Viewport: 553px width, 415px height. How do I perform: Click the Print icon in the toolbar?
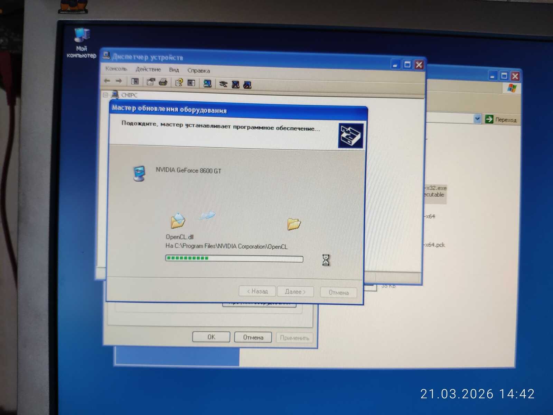(163, 82)
